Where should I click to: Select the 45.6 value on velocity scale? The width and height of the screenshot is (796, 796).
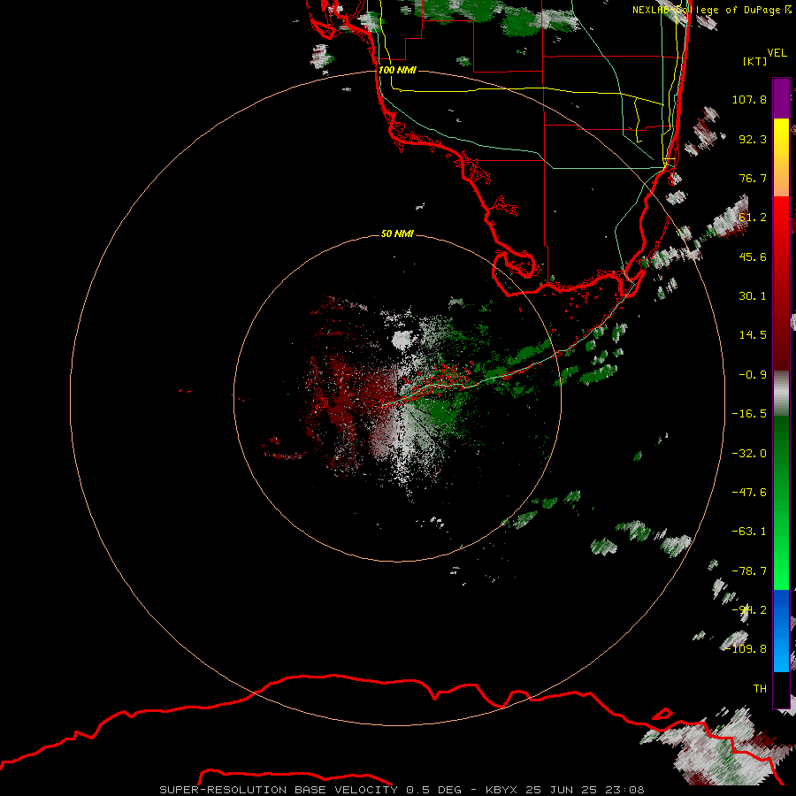pos(753,256)
